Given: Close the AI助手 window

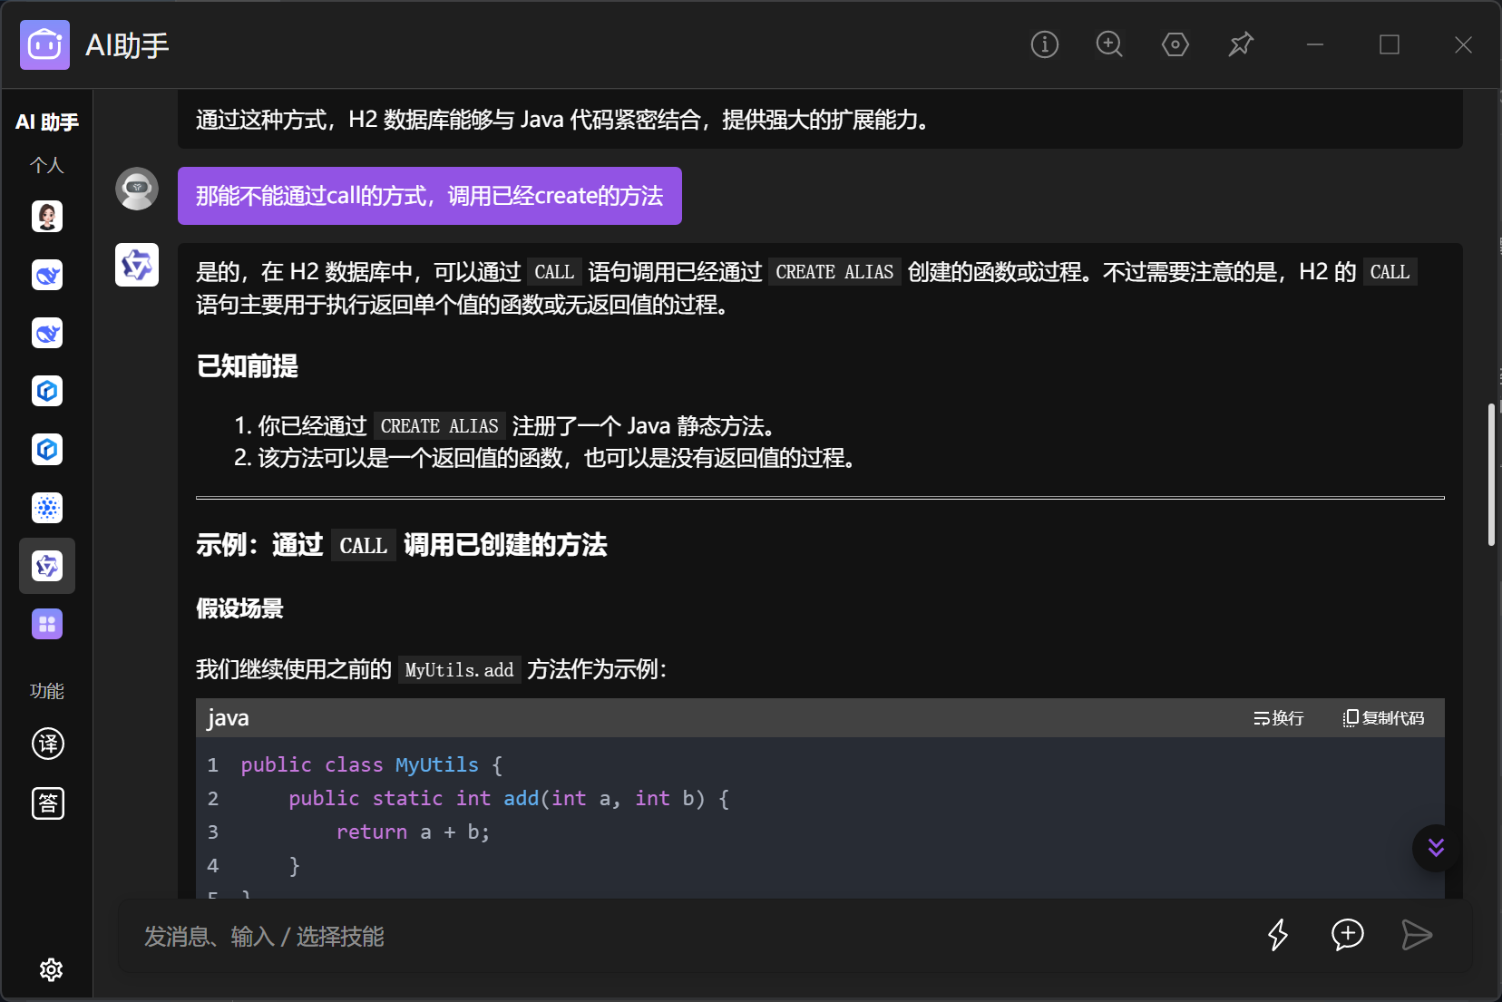Looking at the screenshot, I should click(1463, 44).
